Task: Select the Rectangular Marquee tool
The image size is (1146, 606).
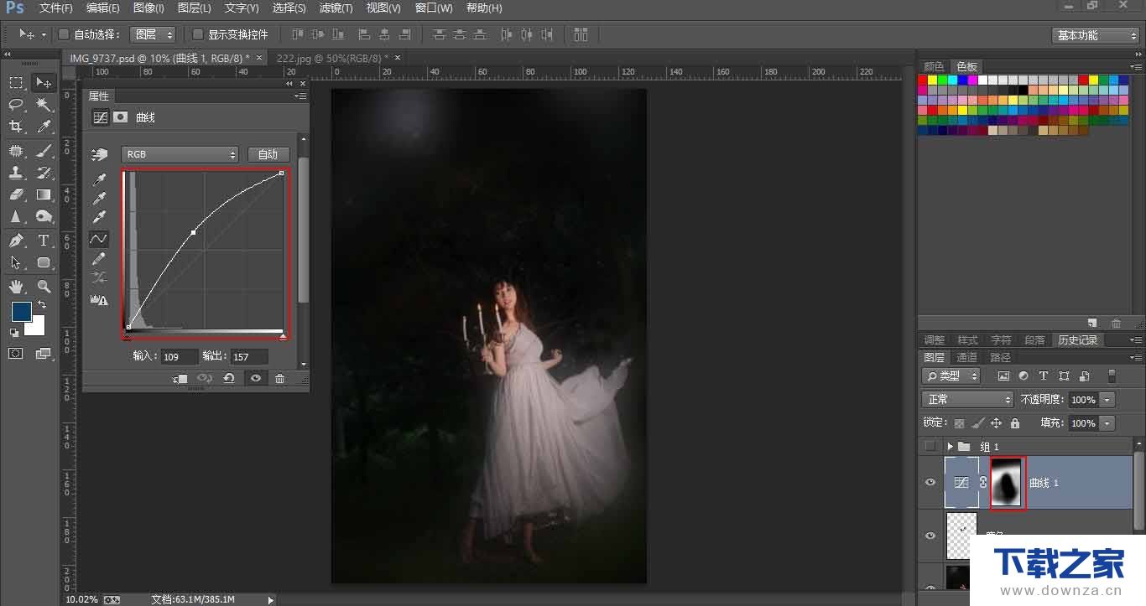Action: [16, 82]
